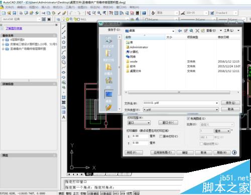251x195 pixels.
Task: Select the Circle tool in the draw toolbar
Action: pyautogui.click(x=64, y=57)
